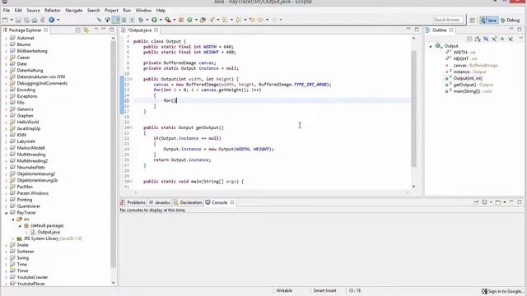Click the Sign in to Google link
The width and height of the screenshot is (527, 296).
[x=505, y=291]
